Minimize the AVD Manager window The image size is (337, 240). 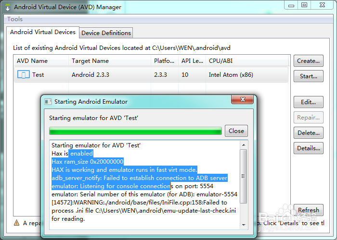[x=291, y=5]
